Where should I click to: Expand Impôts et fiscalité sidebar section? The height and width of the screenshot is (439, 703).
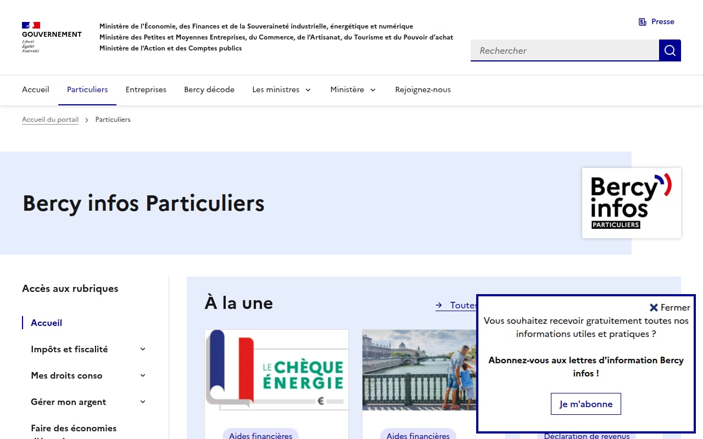coord(88,349)
